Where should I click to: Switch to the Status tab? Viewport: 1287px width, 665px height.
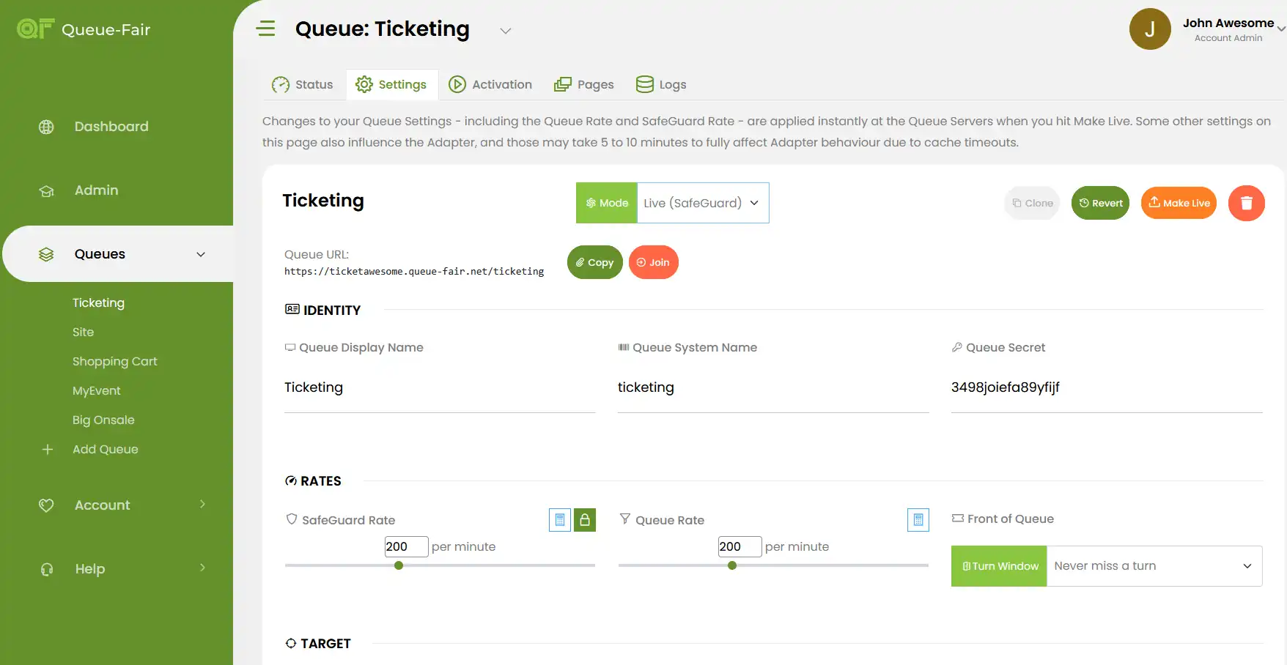303,85
